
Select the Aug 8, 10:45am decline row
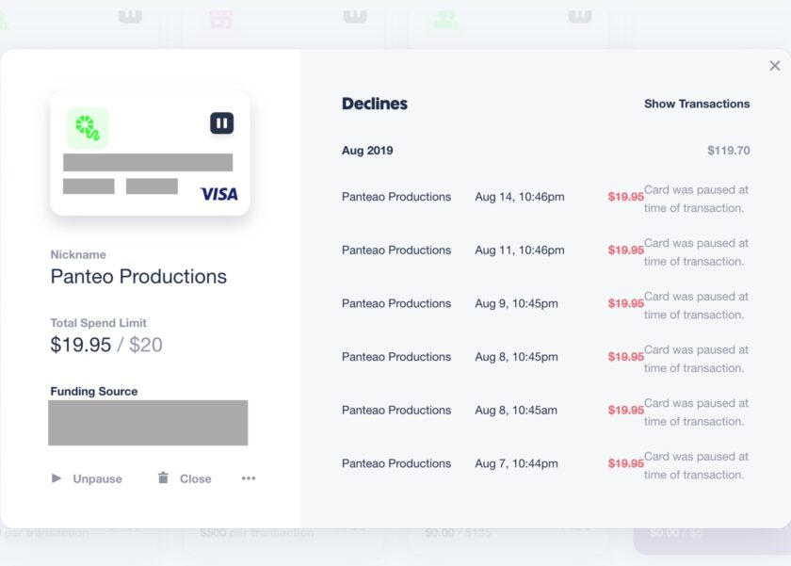coord(545,412)
